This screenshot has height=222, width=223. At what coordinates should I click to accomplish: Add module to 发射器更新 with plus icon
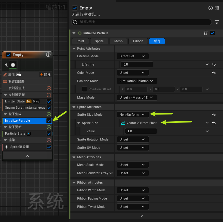tap(49, 95)
